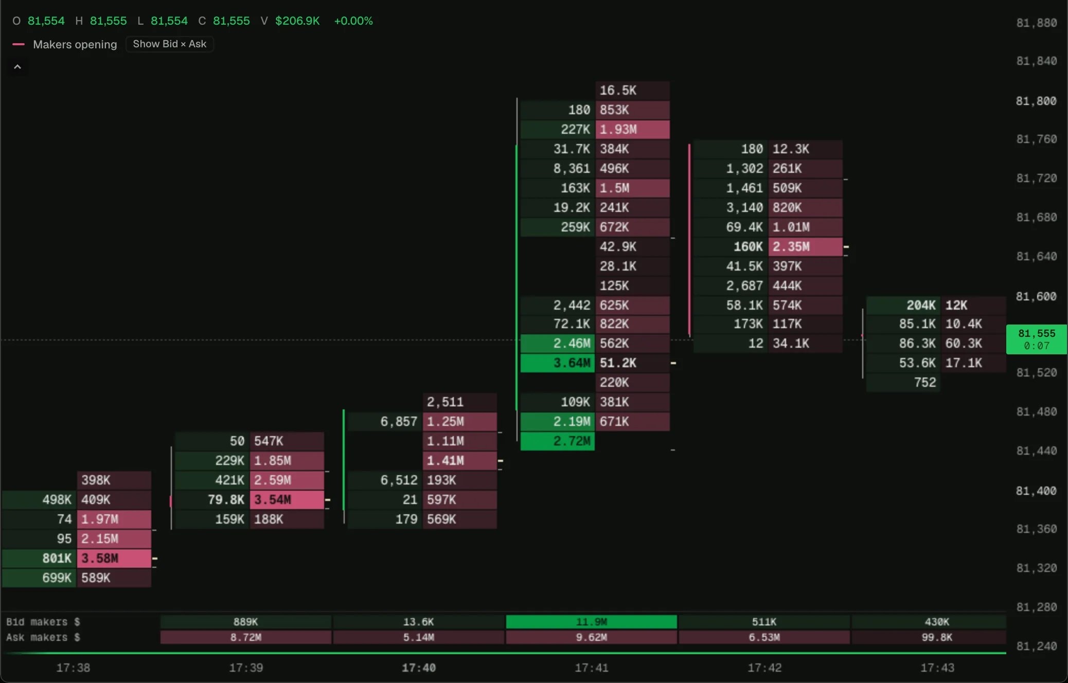Click the 2.15M ask cell

(114, 539)
